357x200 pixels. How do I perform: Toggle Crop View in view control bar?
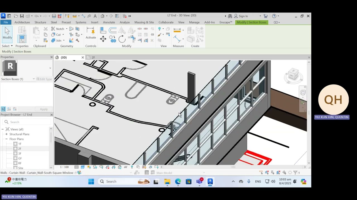(107, 167)
